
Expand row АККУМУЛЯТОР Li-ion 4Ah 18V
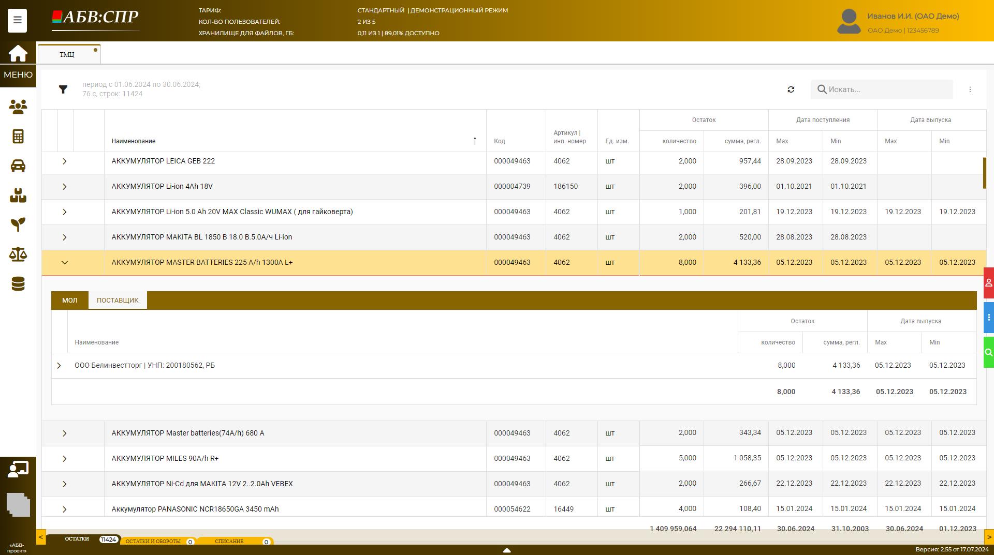coord(65,187)
